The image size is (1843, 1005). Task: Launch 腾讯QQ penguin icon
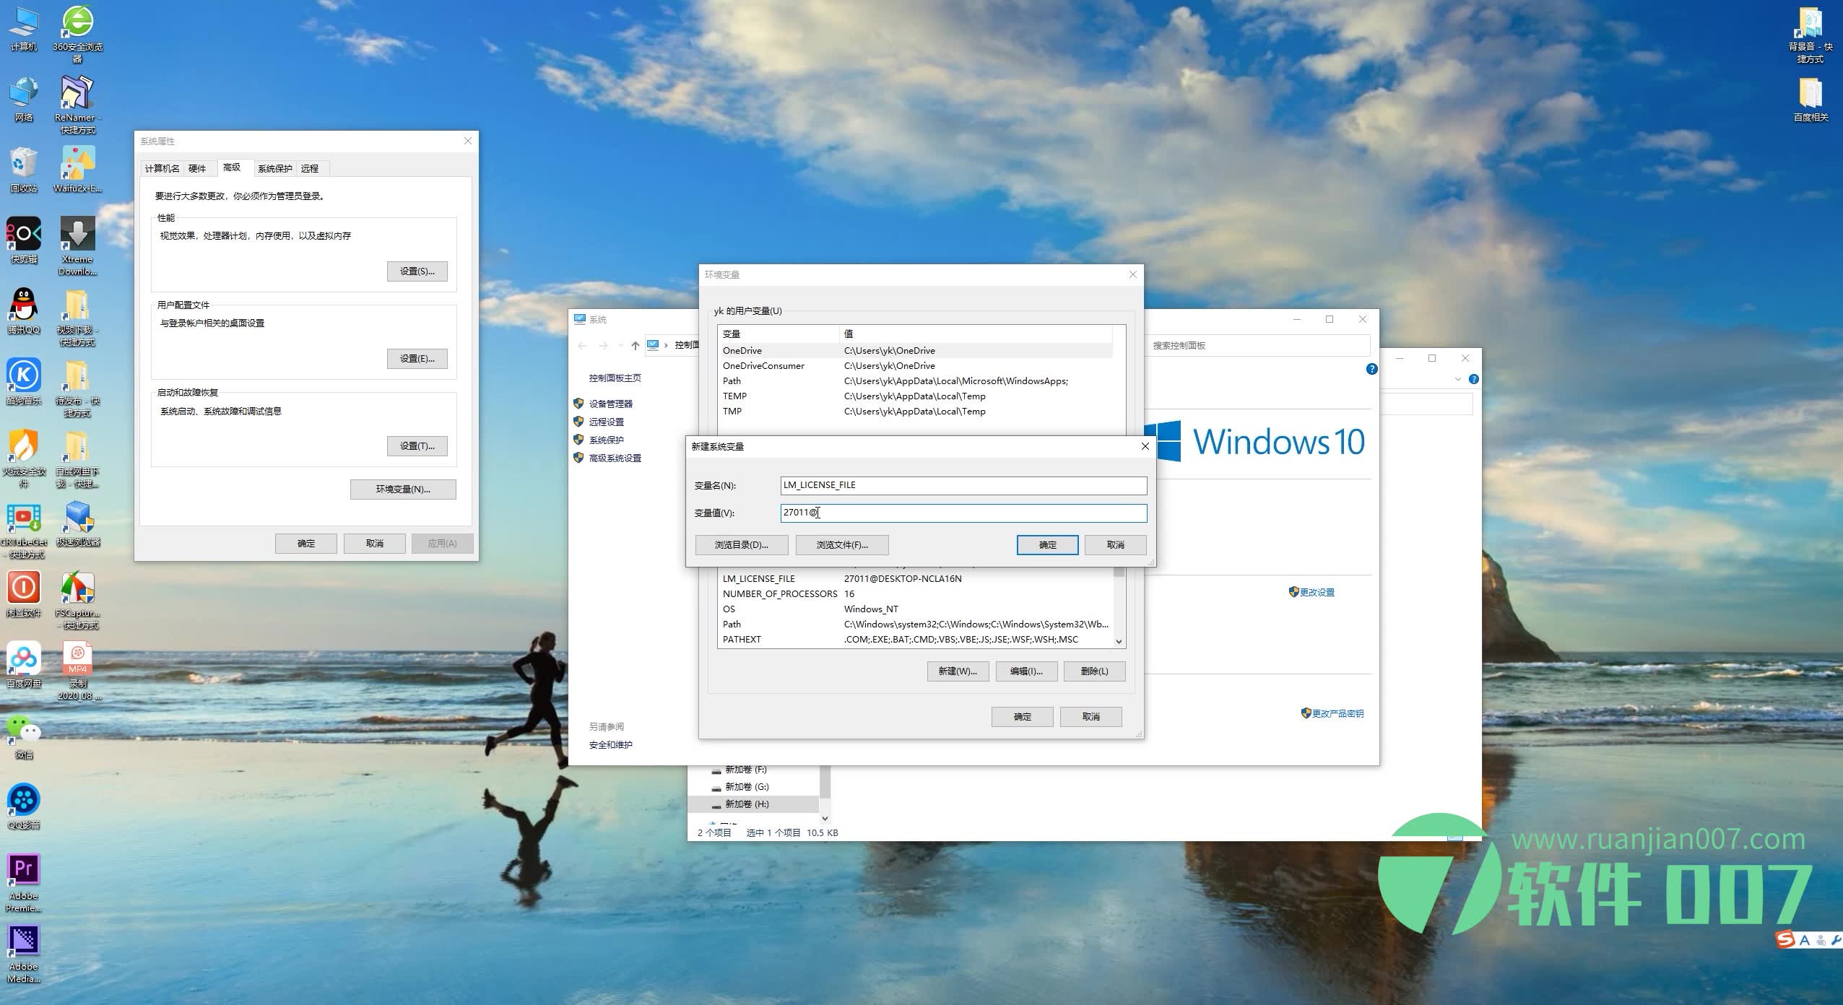(24, 312)
